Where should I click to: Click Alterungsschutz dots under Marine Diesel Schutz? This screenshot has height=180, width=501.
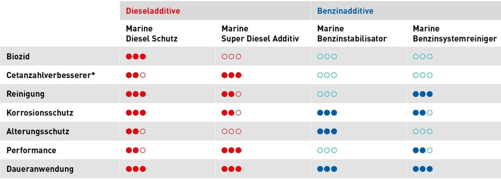point(136,131)
